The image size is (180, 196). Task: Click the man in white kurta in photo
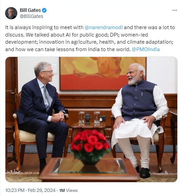click(140, 119)
